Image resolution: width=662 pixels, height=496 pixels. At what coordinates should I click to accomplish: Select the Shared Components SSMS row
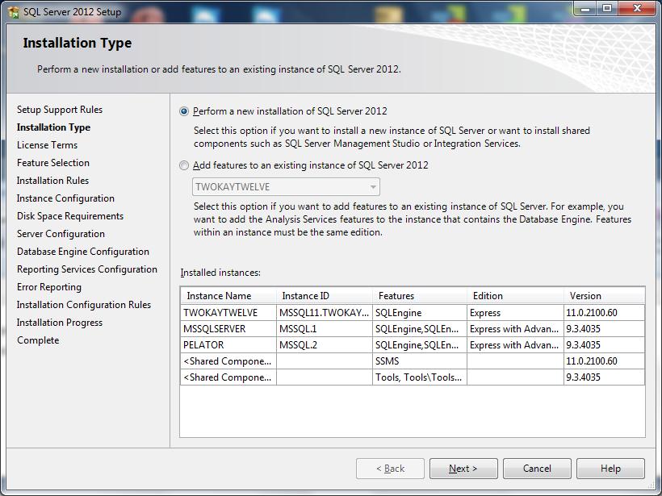pyautogui.click(x=413, y=361)
